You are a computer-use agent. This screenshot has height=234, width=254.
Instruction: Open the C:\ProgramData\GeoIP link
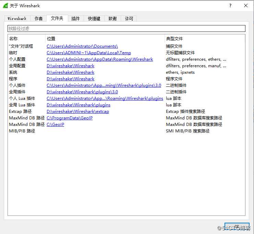(x=70, y=118)
